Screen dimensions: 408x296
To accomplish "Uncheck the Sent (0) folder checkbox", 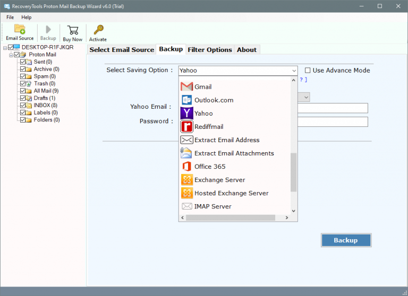I will (23, 62).
